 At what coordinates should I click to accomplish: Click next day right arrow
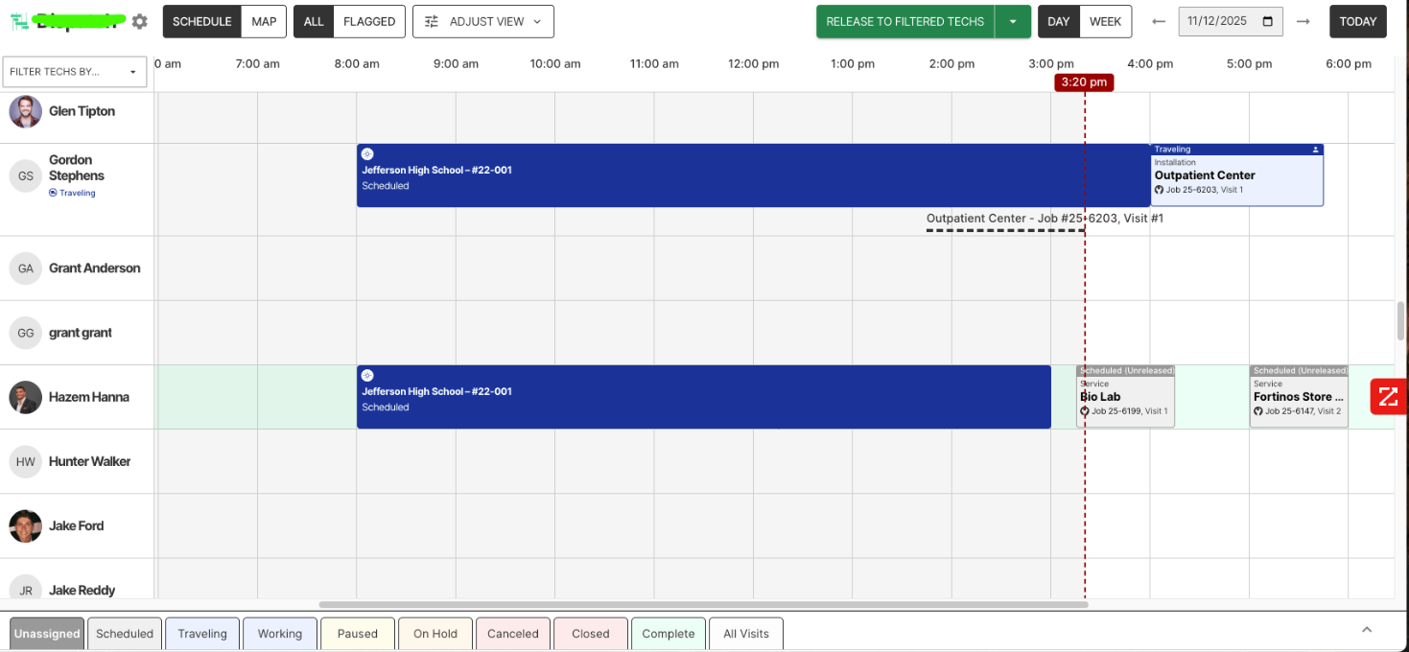click(1303, 21)
